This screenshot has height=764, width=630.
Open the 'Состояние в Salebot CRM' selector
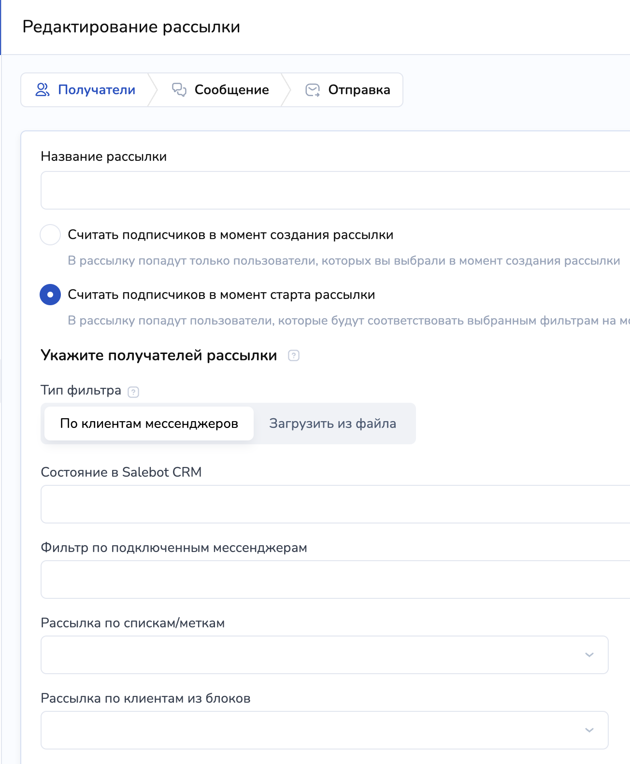[x=333, y=504]
